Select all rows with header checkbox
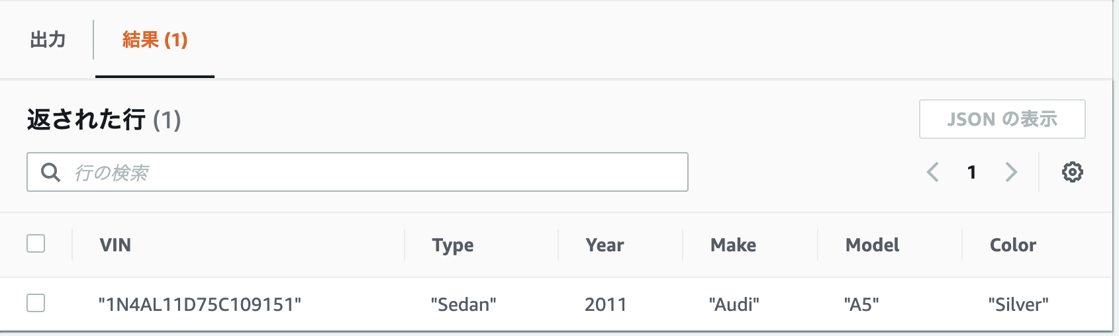1119x336 pixels. tap(36, 243)
